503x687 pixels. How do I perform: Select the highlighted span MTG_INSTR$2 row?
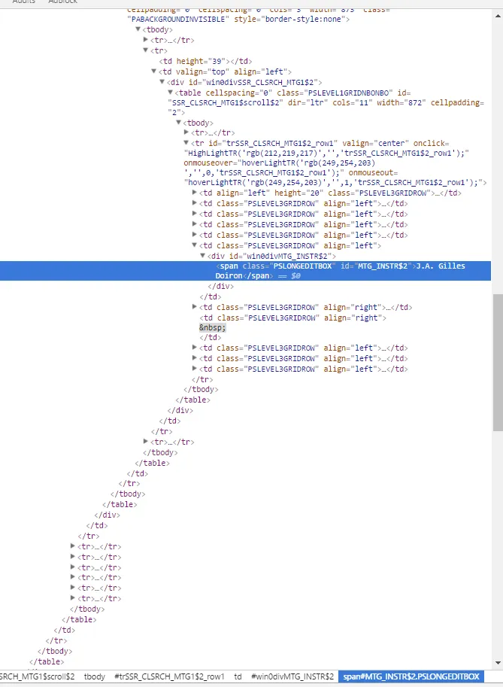click(245, 271)
